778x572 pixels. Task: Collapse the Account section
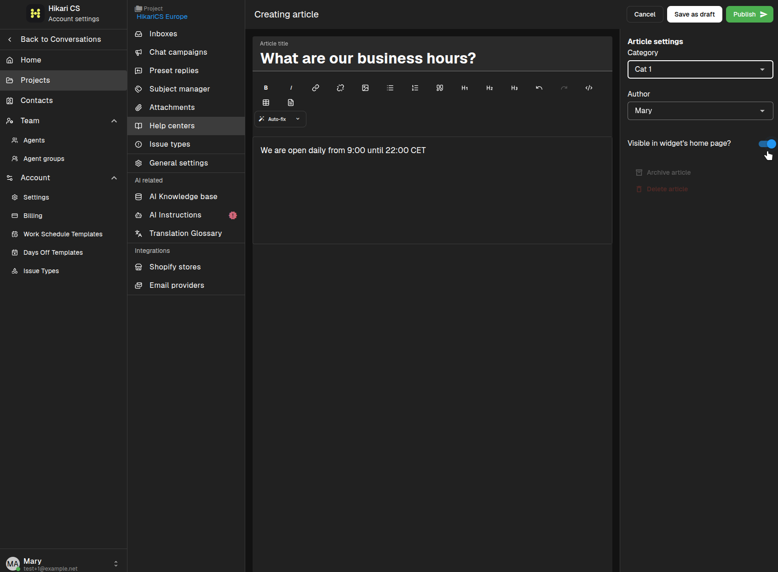point(114,178)
